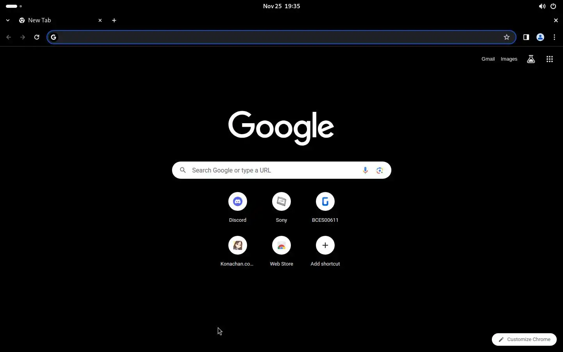Click Customize Chrome button
Viewport: 563px width, 352px height.
pyautogui.click(x=524, y=339)
